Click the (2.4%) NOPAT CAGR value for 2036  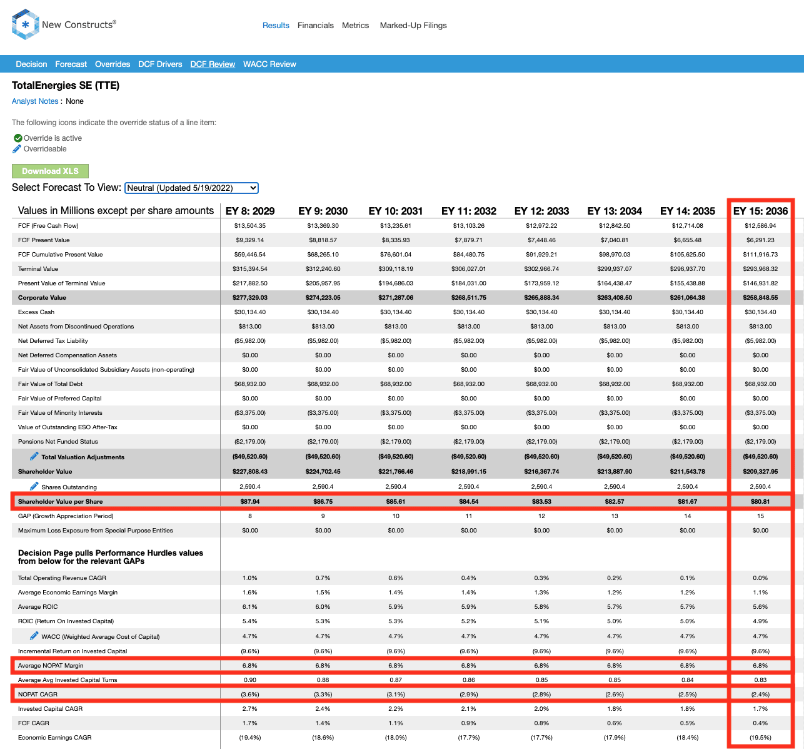point(760,695)
